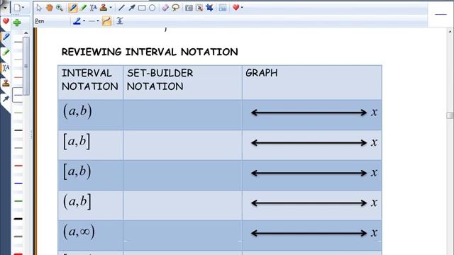Select the Lasso selection tool
The height and width of the screenshot is (255, 454).
click(x=175, y=8)
